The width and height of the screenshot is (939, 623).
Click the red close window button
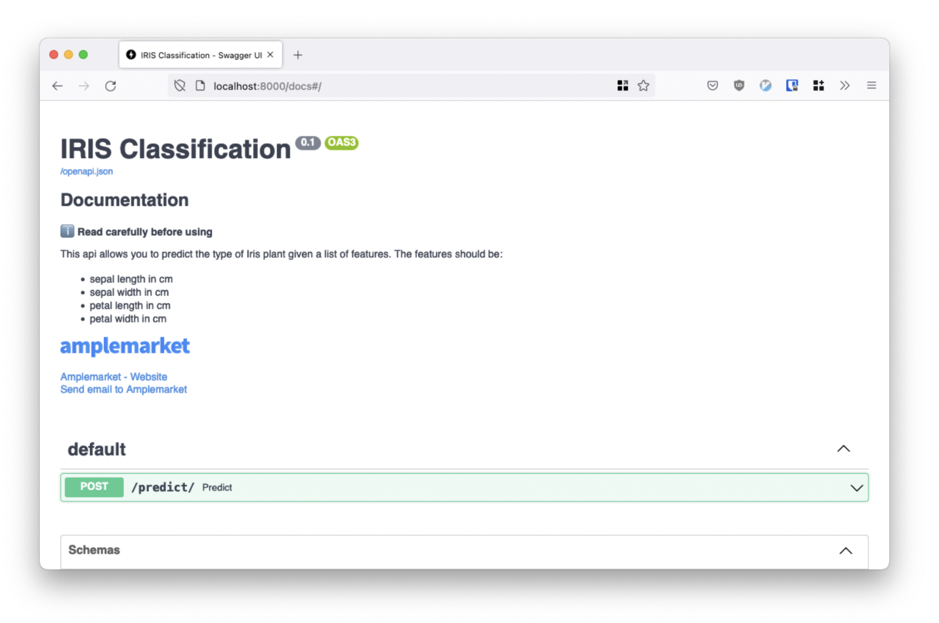(54, 54)
